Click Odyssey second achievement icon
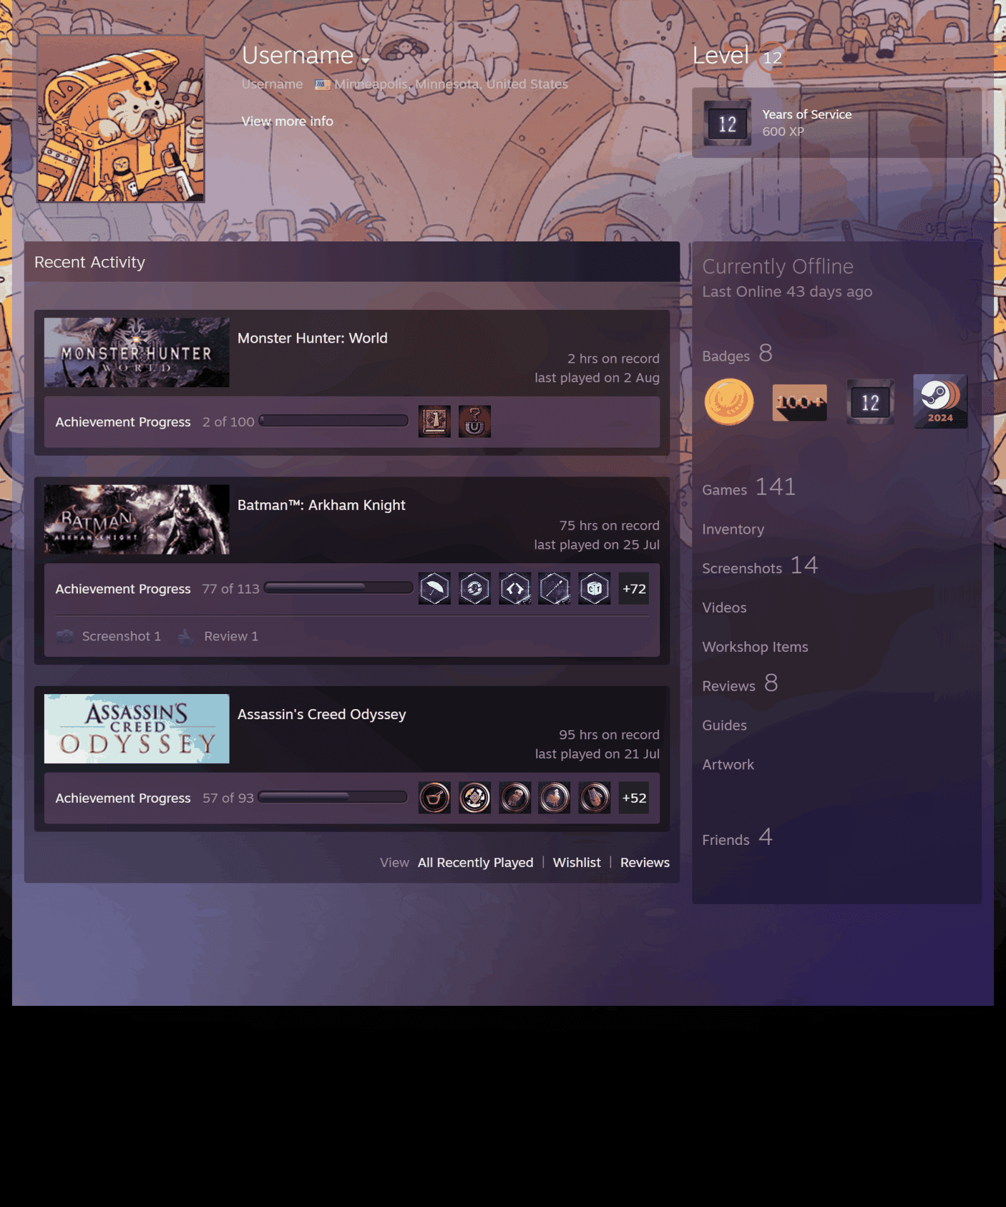This screenshot has width=1006, height=1207. (475, 798)
